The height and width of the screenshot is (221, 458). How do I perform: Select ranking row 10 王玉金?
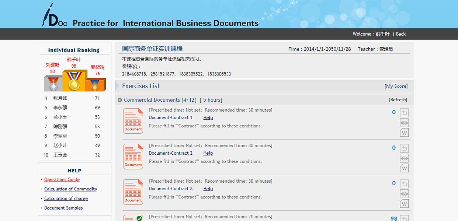click(x=74, y=155)
